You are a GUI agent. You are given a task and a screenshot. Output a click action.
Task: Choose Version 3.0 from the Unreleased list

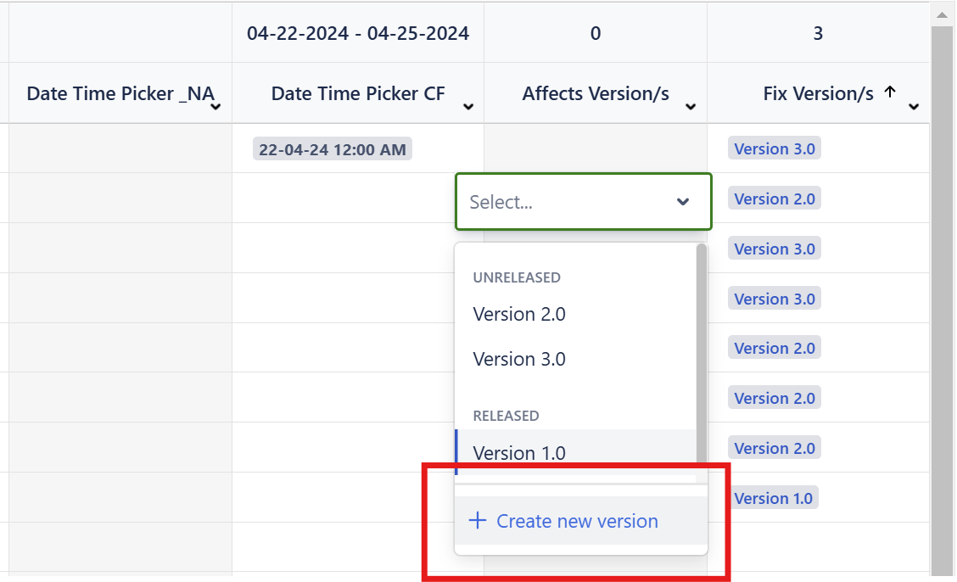(x=519, y=360)
